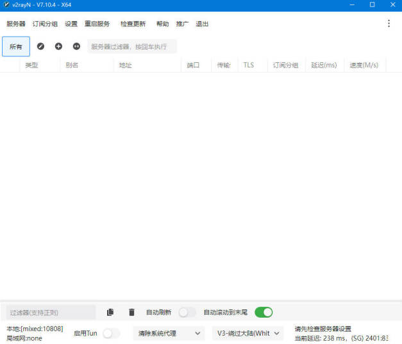The width and height of the screenshot is (402, 344).
Task: Toggle the 自动刷新 switch
Action: [187, 313]
